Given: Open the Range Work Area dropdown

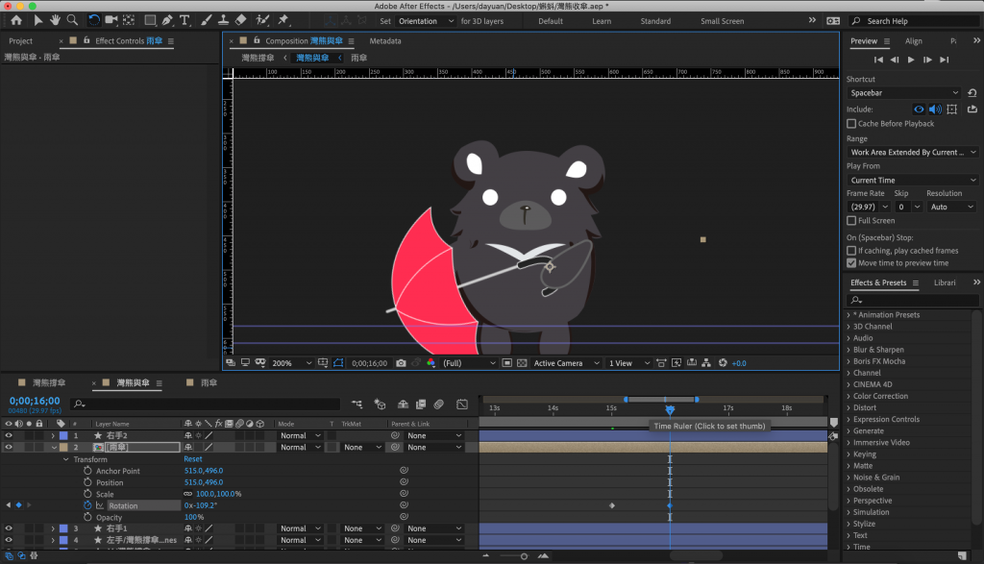Looking at the screenshot, I should click(x=912, y=153).
